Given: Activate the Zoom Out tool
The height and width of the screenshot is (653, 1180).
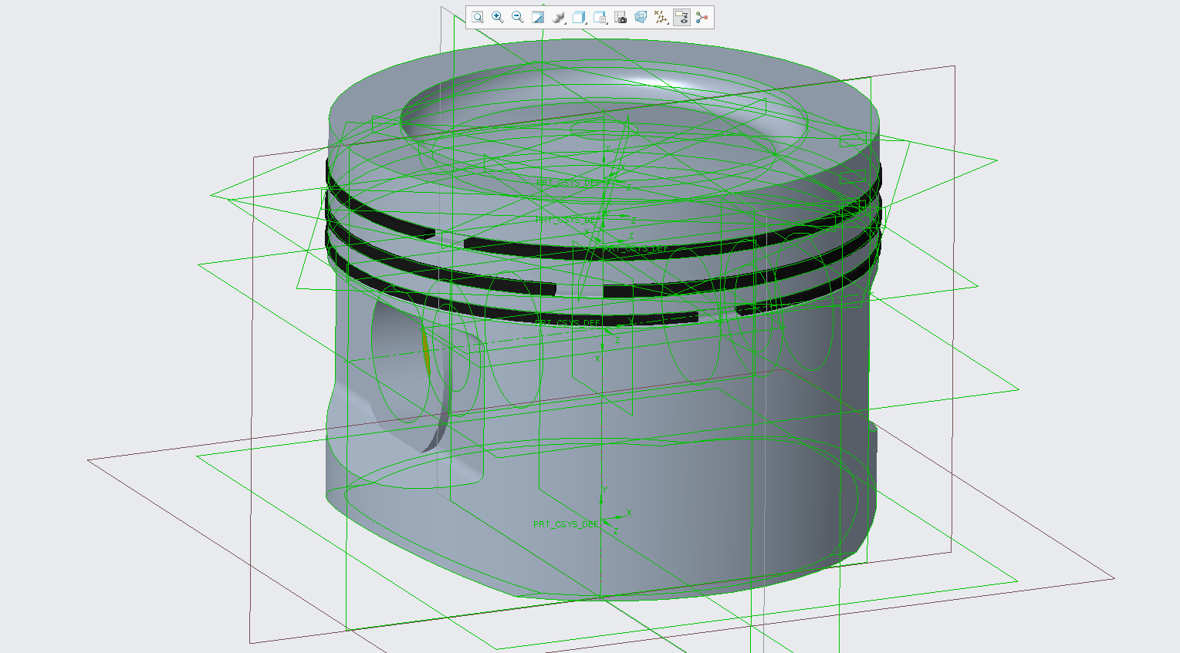Looking at the screenshot, I should coord(518,17).
